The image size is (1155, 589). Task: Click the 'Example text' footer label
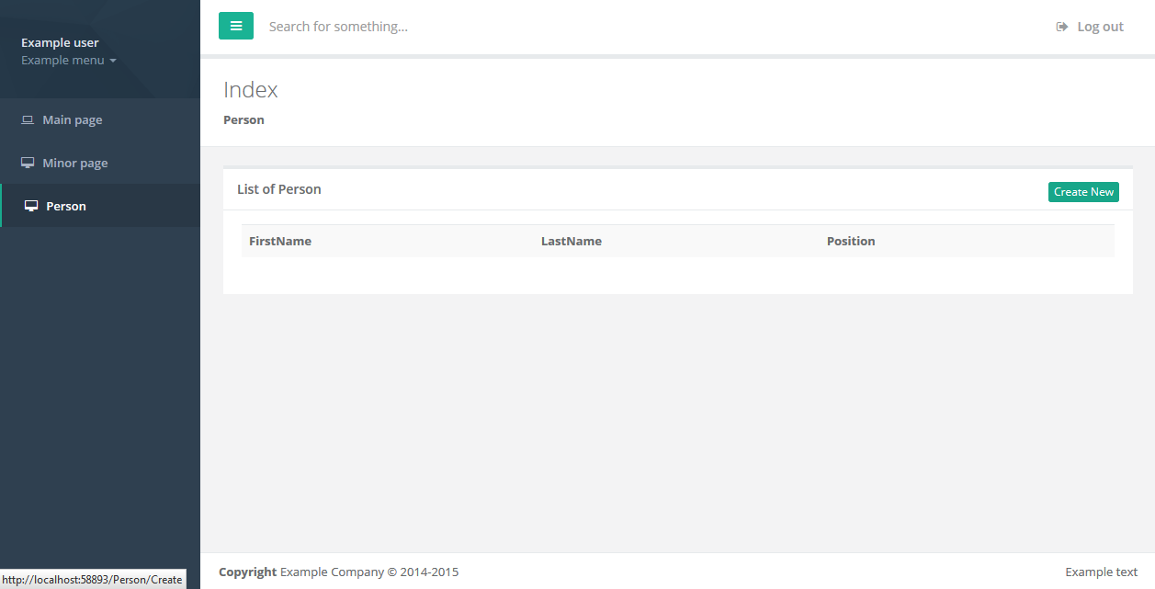[x=1101, y=572]
